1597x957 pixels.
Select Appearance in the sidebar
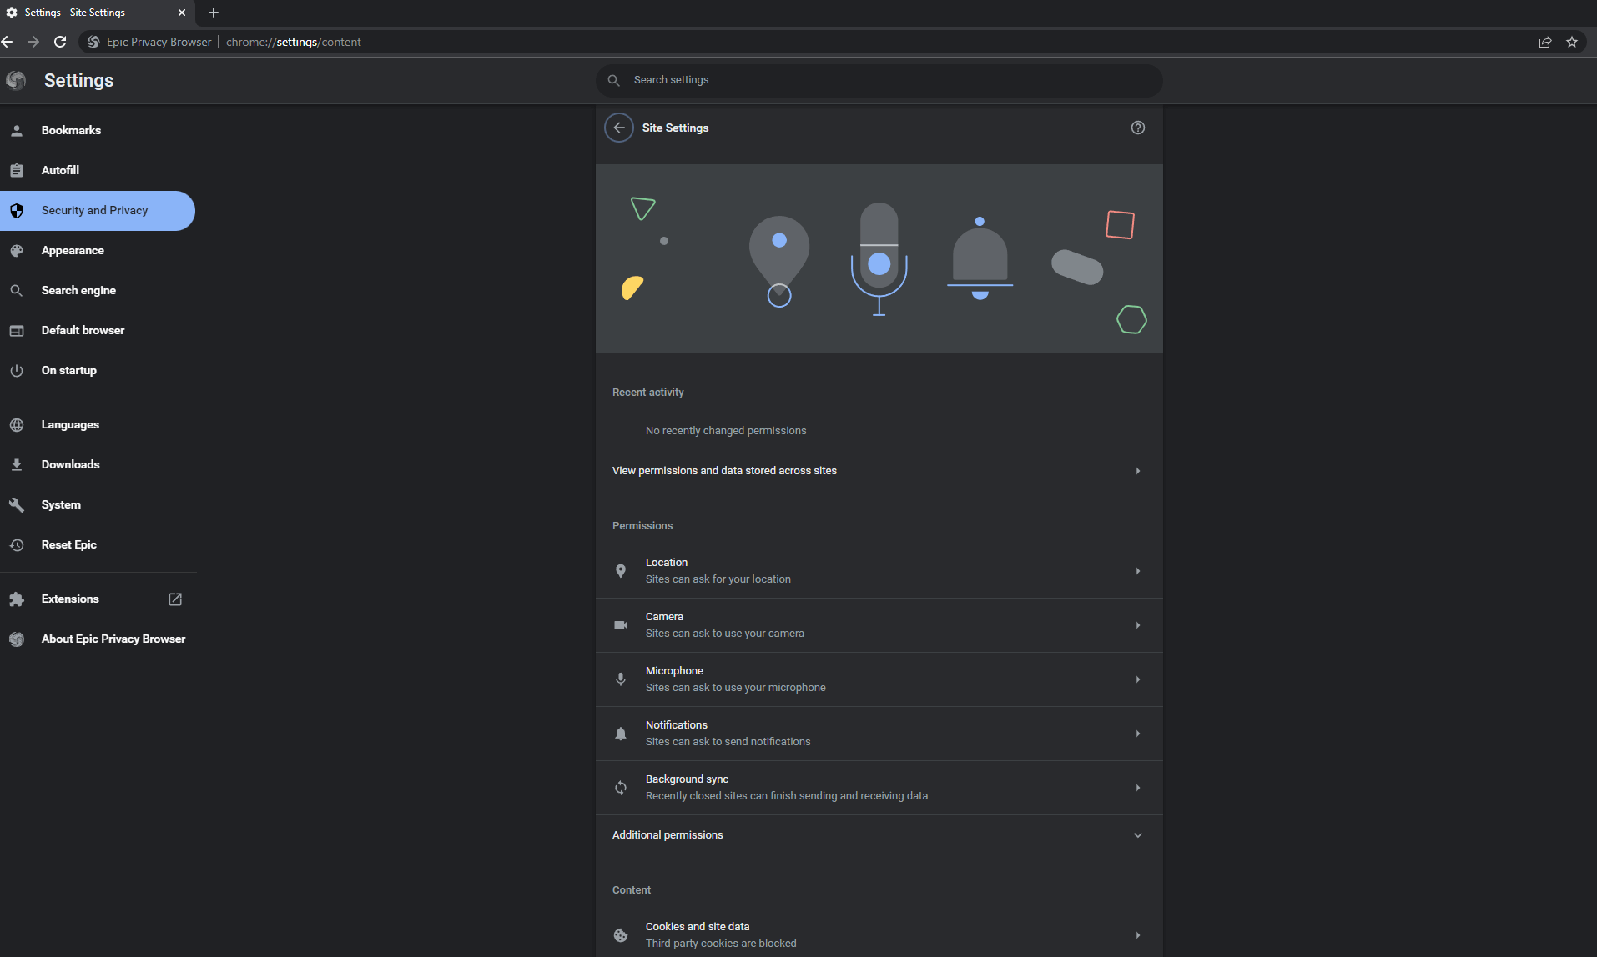73,250
